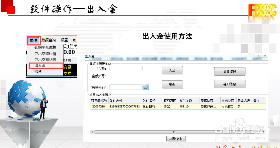The height and width of the screenshot is (148, 280).
Task: Select the amount 483.19 cell
Action: tap(184, 107)
